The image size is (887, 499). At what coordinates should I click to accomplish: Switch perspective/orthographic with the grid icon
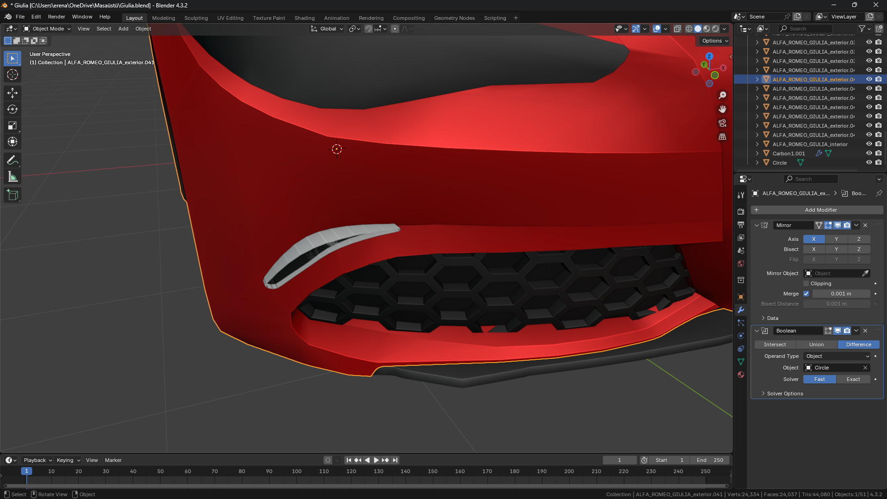point(722,137)
